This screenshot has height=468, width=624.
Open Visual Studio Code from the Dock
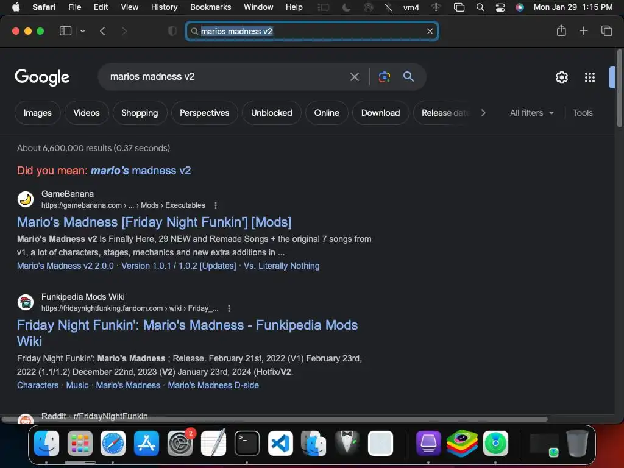point(280,443)
